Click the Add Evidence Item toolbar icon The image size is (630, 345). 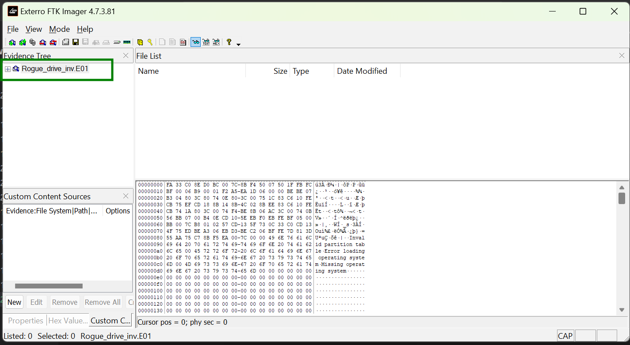click(12, 42)
